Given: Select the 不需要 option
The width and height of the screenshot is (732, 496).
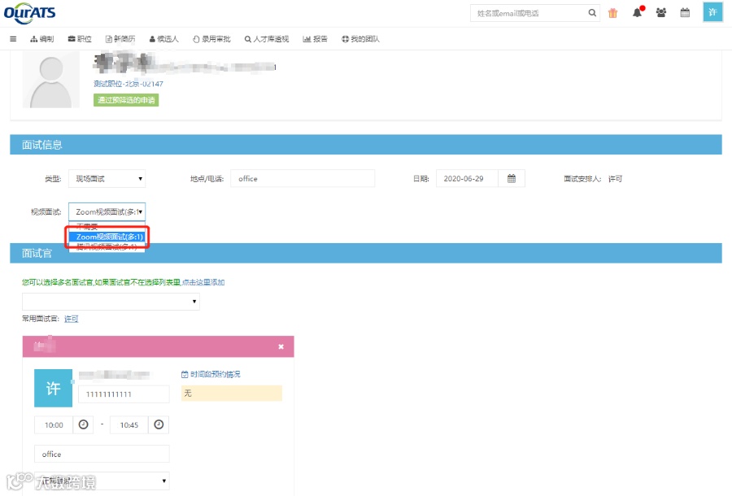Looking at the screenshot, I should pyautogui.click(x=107, y=227).
